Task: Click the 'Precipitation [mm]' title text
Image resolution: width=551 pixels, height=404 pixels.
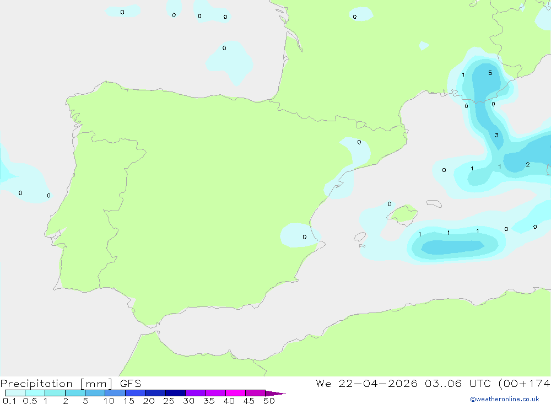Action: (x=56, y=384)
